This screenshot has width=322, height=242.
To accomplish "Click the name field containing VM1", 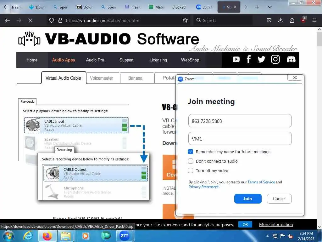I will coord(240,138).
